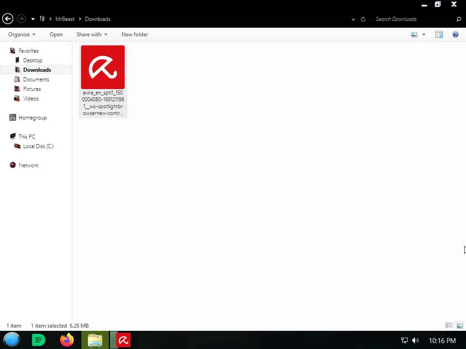Select Favorites in the navigation pane

pos(29,51)
